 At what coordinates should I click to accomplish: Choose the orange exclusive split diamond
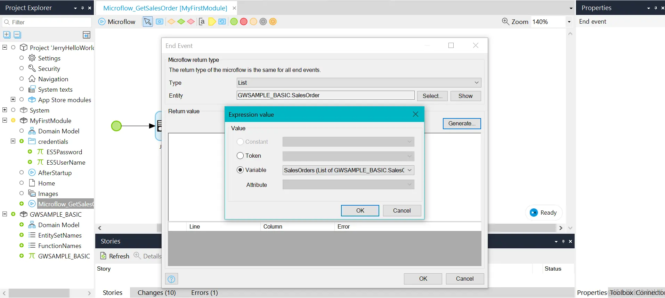click(171, 22)
